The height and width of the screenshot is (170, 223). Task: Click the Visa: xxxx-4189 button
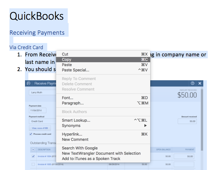click(40, 128)
